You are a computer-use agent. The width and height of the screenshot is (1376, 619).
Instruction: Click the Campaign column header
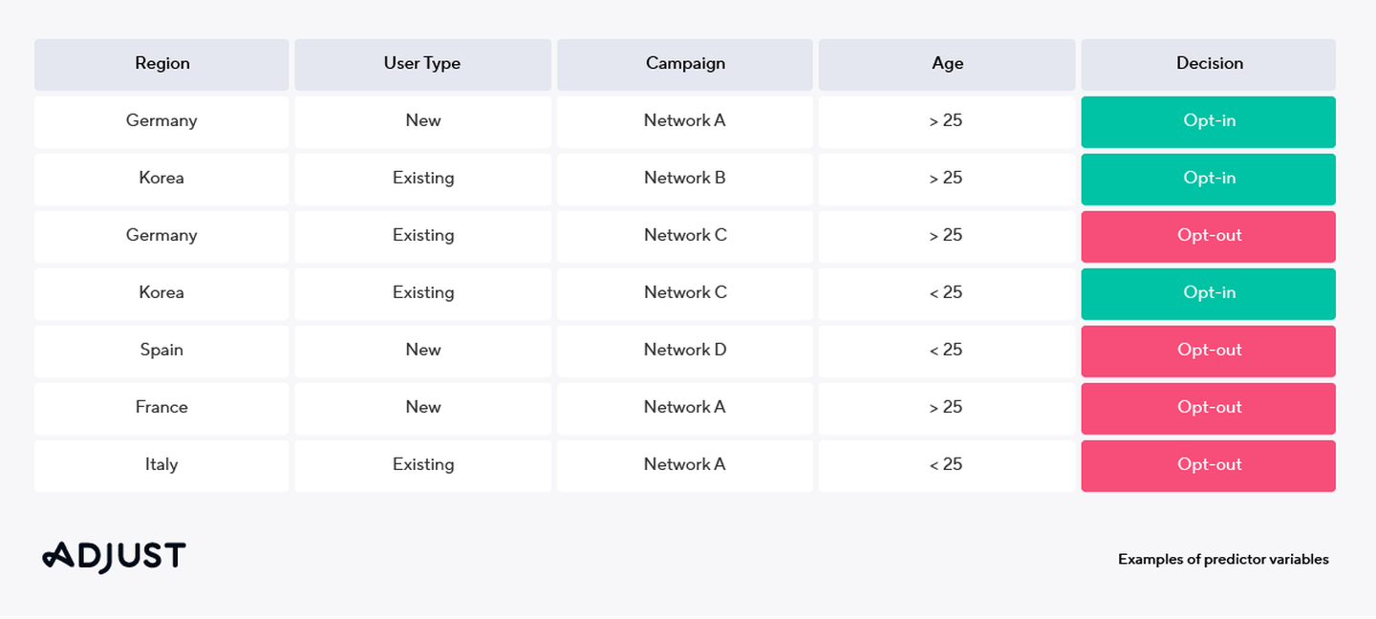point(685,64)
